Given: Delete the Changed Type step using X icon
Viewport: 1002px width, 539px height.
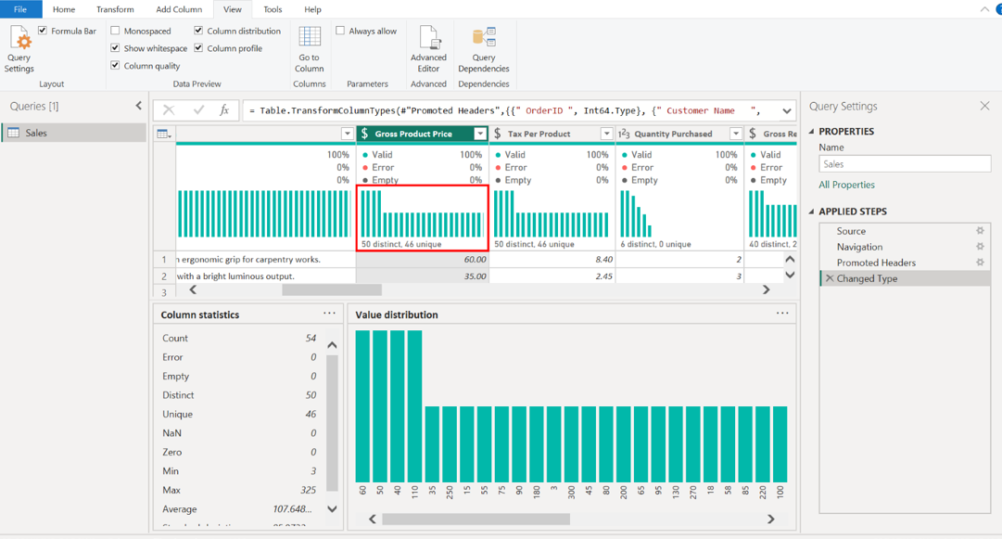Looking at the screenshot, I should point(830,278).
